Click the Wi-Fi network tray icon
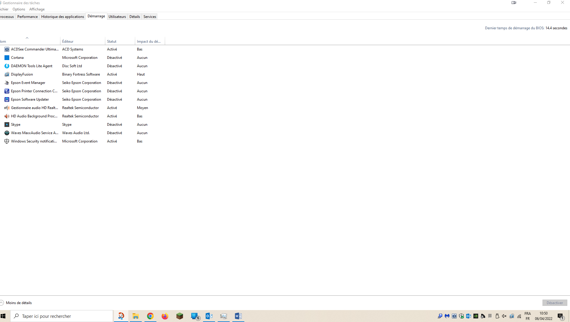Screen dimensions: 570x322 click(519, 316)
